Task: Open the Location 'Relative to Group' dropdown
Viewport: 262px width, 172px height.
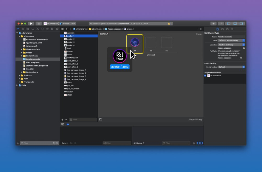Action: coord(231,45)
